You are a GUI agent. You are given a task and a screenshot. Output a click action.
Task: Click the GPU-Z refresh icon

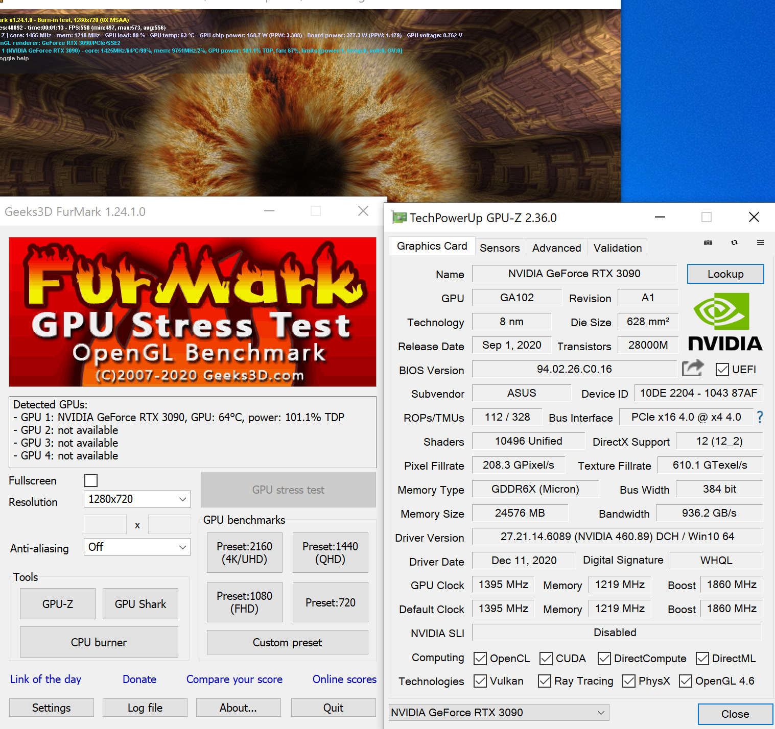(x=734, y=242)
